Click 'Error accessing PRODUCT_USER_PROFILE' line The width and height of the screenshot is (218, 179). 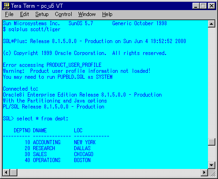click(x=52, y=65)
